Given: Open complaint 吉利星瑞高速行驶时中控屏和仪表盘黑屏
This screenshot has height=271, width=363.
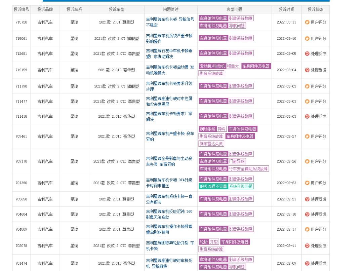Looking at the screenshot, I should click(169, 101).
